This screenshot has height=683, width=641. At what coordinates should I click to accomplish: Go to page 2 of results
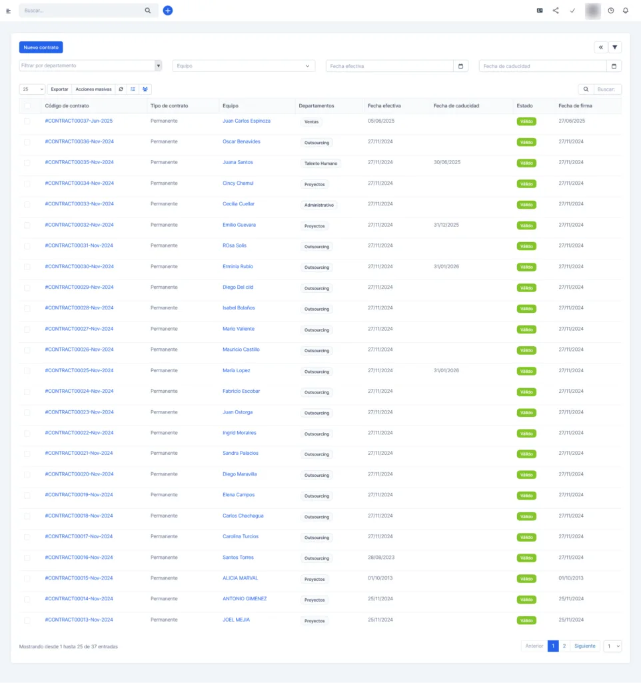[x=564, y=646]
